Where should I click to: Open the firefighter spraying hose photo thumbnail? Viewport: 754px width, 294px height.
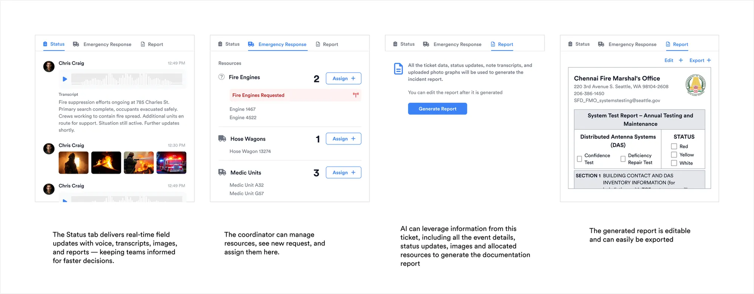pos(139,163)
